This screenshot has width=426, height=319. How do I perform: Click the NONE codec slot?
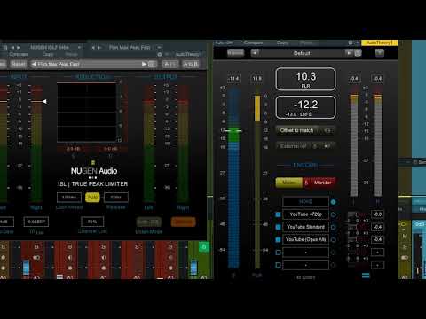coord(305,202)
